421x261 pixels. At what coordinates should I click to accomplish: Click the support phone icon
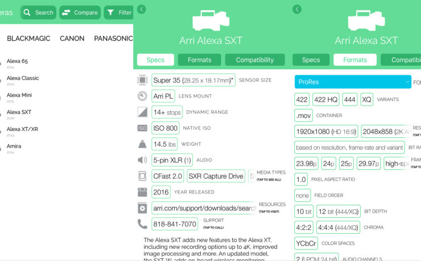(x=142, y=224)
